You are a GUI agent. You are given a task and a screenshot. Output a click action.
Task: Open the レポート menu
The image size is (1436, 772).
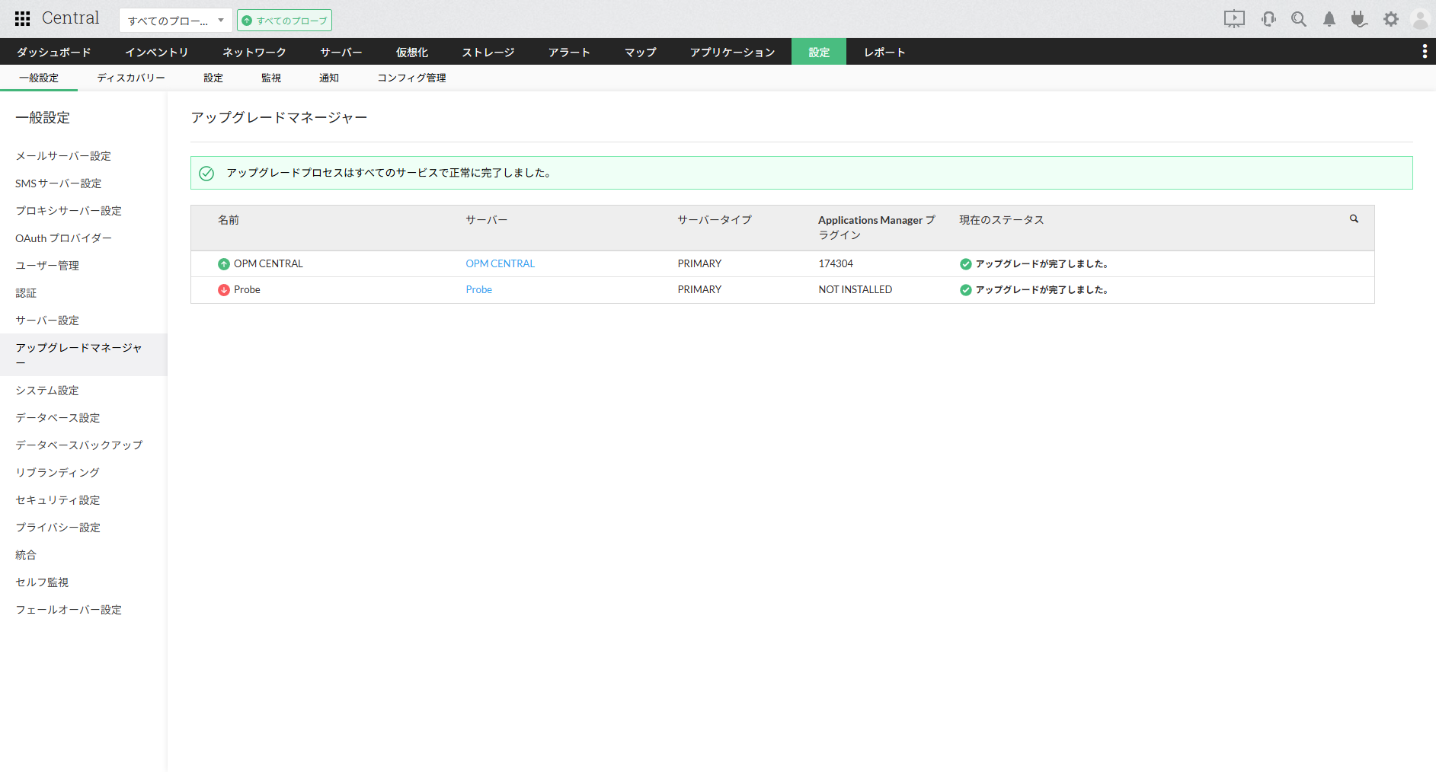885,52
